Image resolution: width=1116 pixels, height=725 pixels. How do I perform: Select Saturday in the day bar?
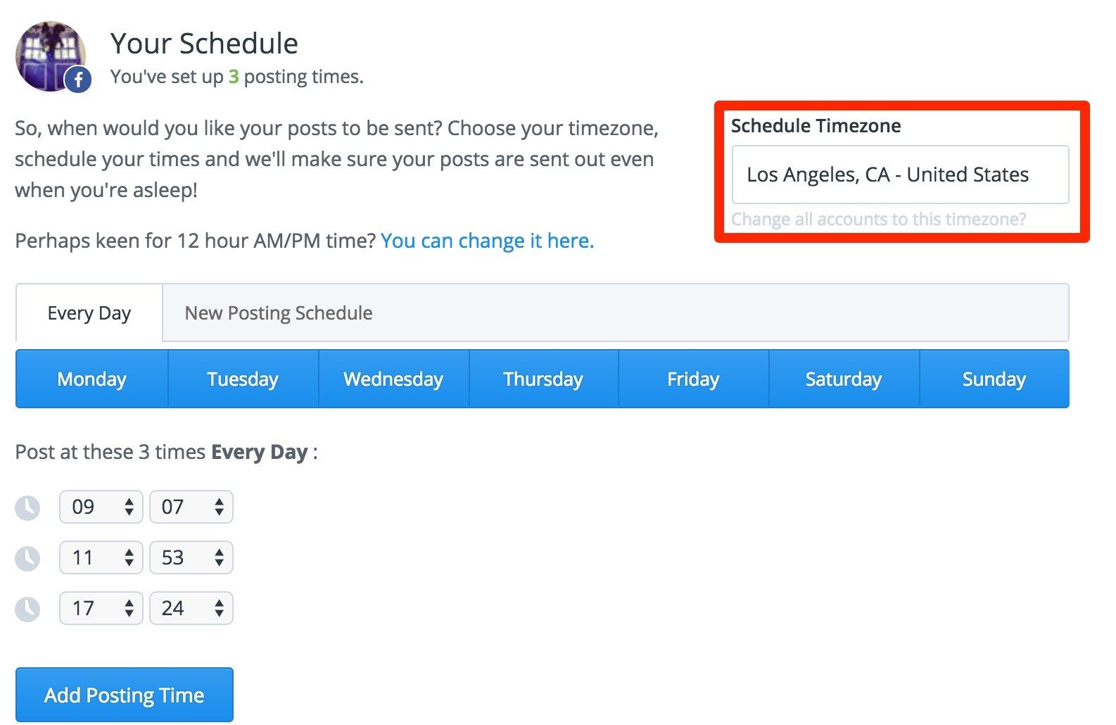[x=843, y=379]
